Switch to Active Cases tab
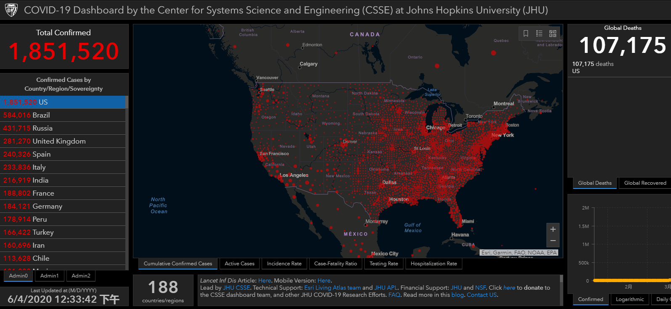The image size is (671, 309). (x=239, y=264)
